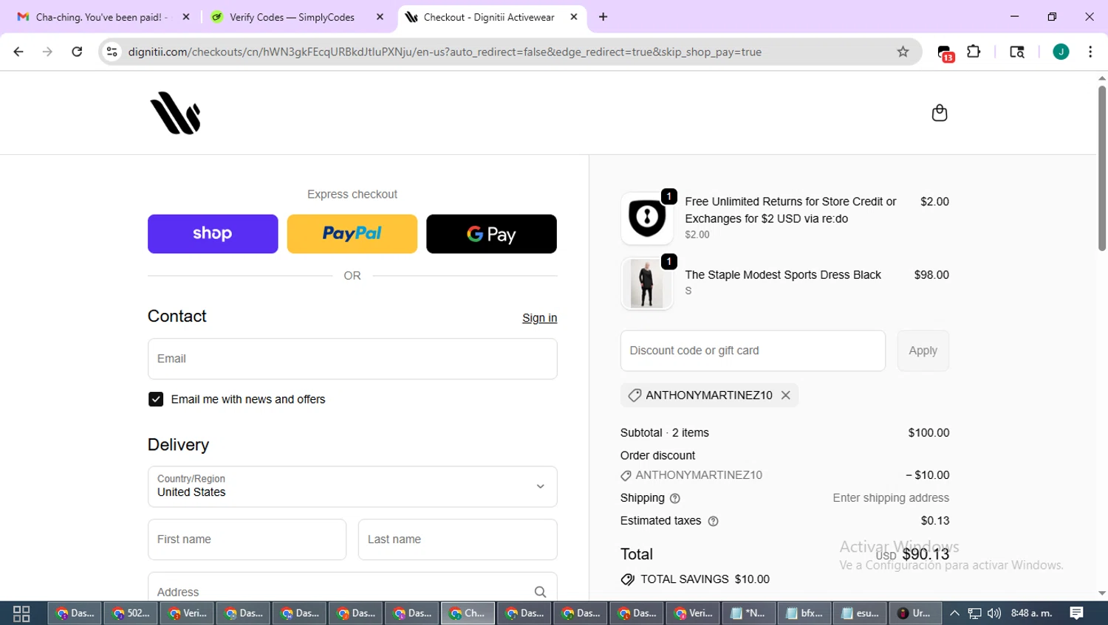
Task: Remove ANTHONYMARTINEZ10 discount code tag
Action: pos(786,396)
